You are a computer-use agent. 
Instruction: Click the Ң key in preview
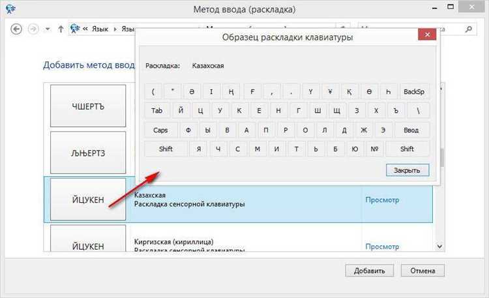231,91
